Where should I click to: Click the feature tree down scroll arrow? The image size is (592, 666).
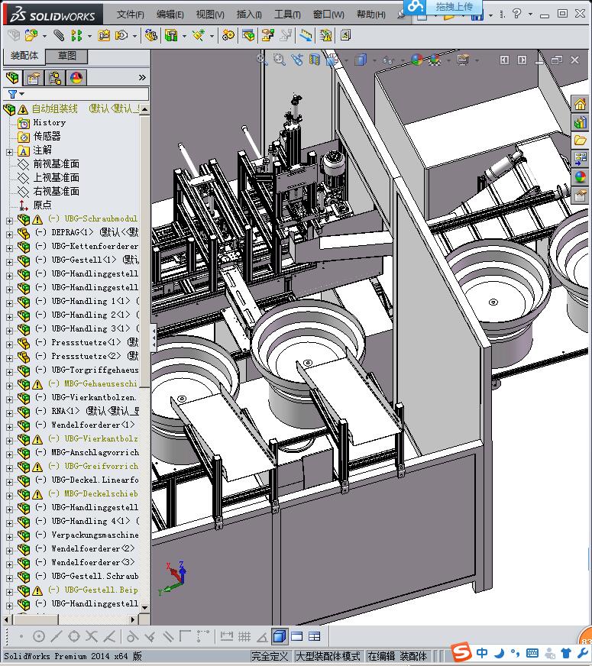(x=144, y=608)
